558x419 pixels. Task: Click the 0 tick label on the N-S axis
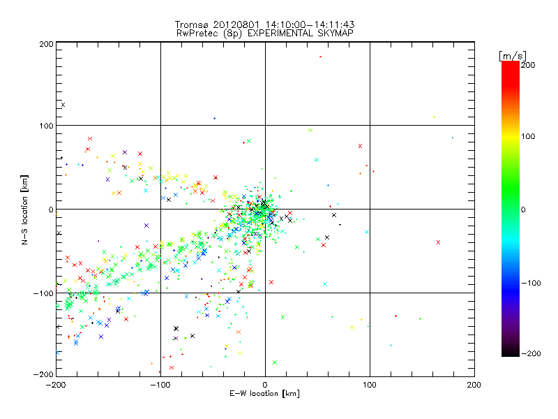point(51,209)
